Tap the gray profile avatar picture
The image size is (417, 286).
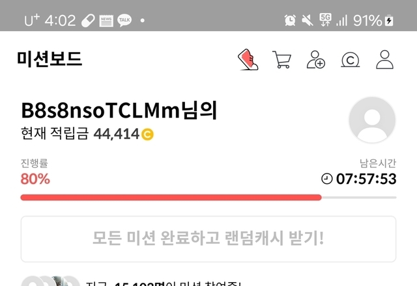tap(372, 120)
